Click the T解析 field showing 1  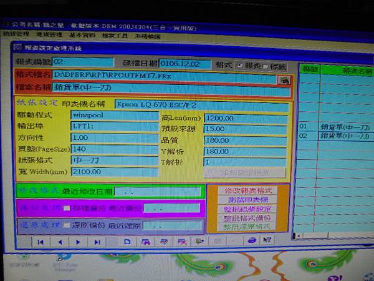(x=245, y=162)
